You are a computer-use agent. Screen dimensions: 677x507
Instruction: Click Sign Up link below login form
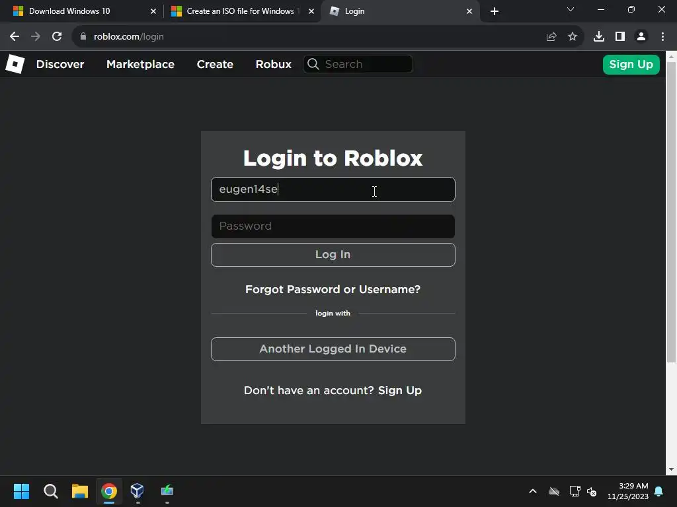[x=400, y=391]
